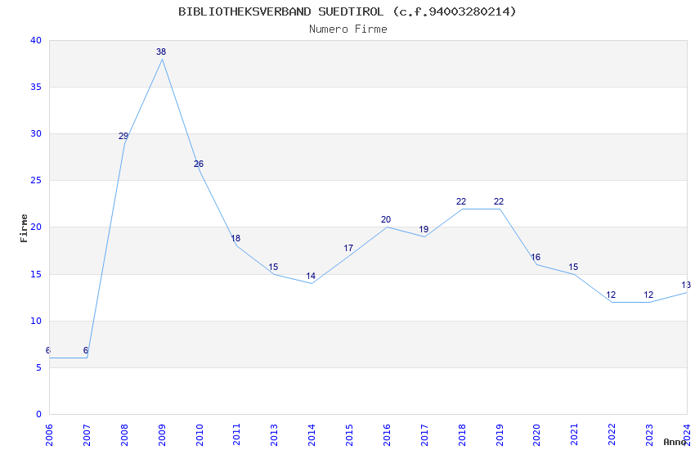This screenshot has height=450, width=695.
Task: Click the x-axis year 2018
Action: click(x=462, y=434)
